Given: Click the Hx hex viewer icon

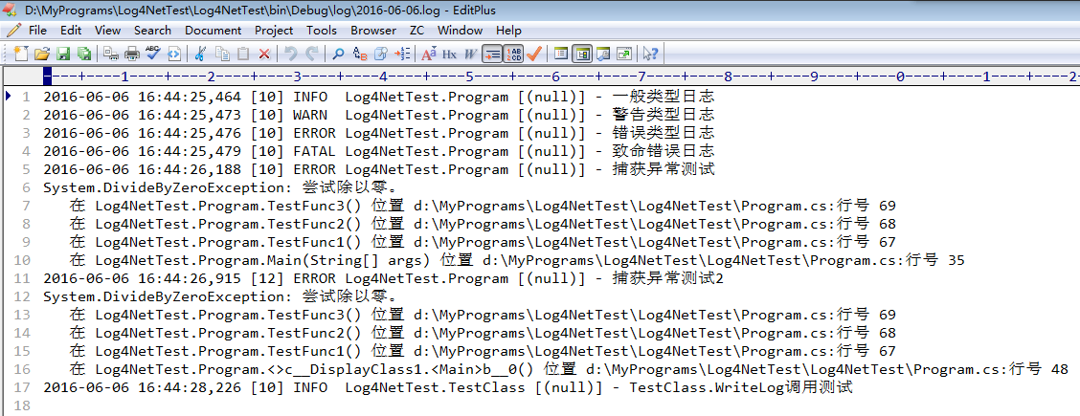Looking at the screenshot, I should click(x=449, y=54).
